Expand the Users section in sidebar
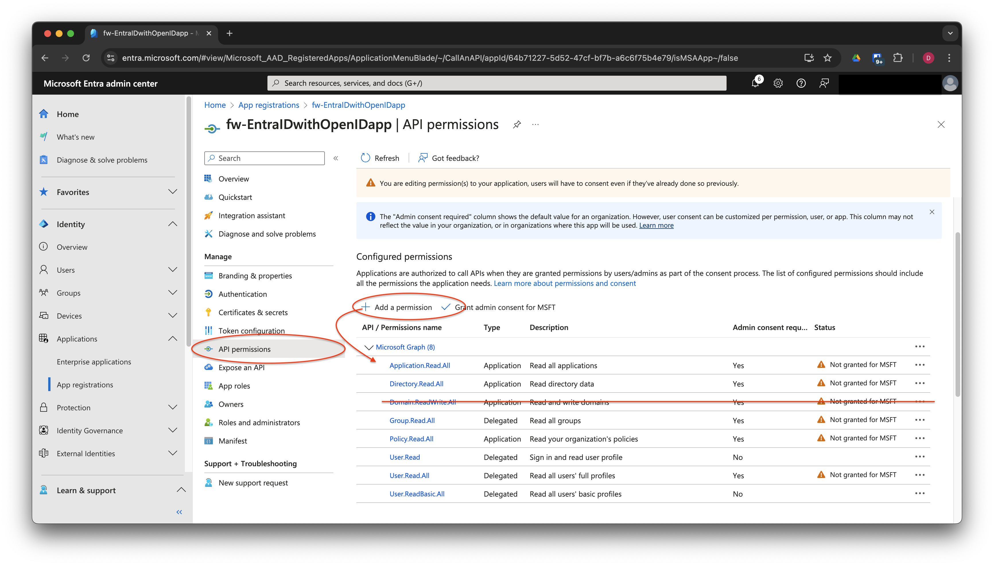This screenshot has height=566, width=994. point(173,270)
